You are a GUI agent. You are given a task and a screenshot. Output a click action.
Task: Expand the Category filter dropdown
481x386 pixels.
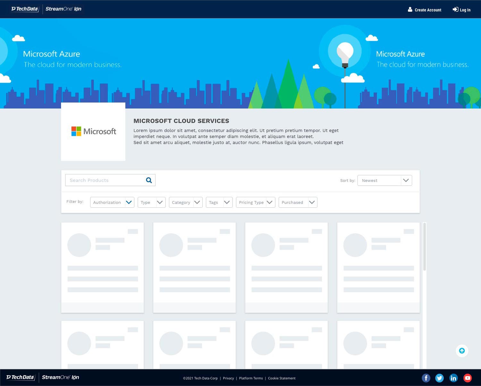pyautogui.click(x=185, y=202)
